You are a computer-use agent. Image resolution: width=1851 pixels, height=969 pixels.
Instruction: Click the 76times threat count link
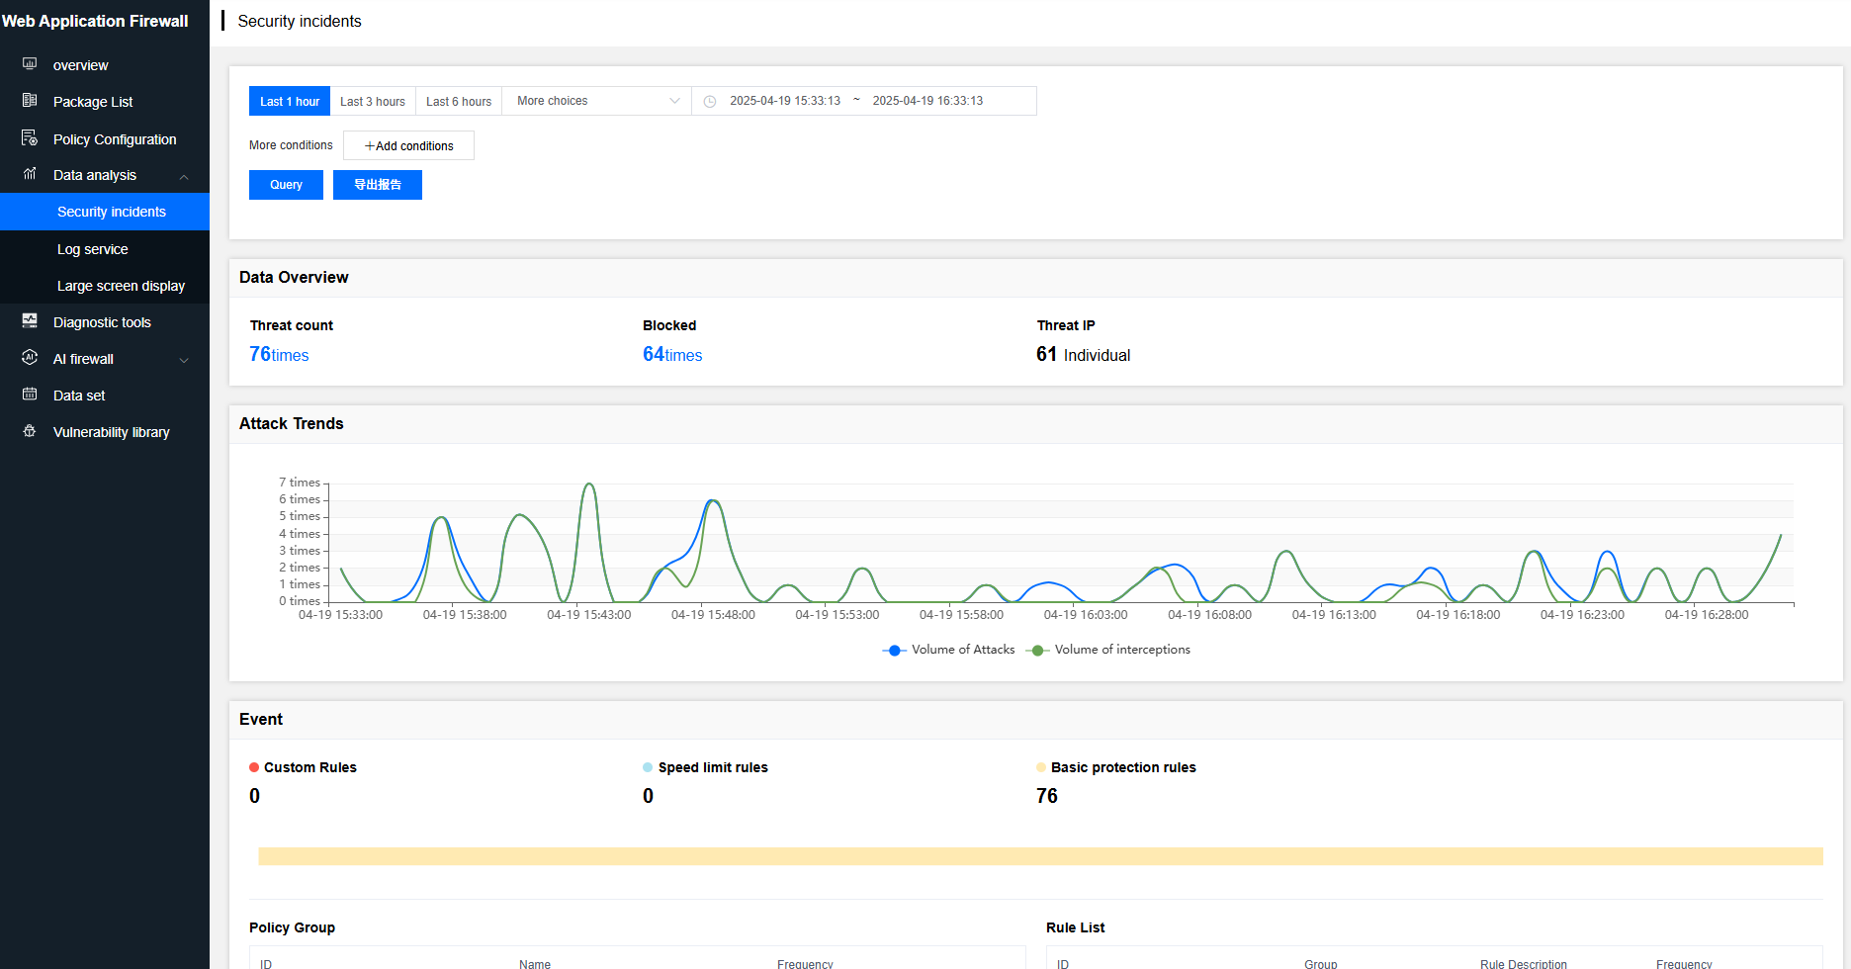pos(279,354)
